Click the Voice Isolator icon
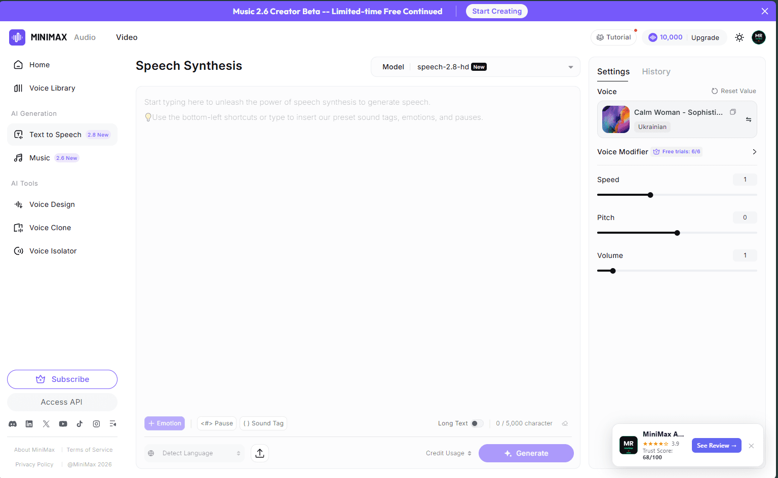 (18, 251)
